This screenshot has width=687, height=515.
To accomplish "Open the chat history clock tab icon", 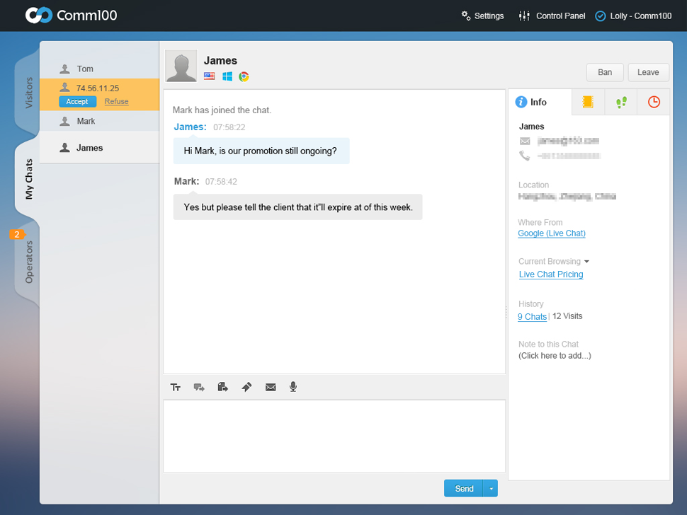I will [x=653, y=102].
